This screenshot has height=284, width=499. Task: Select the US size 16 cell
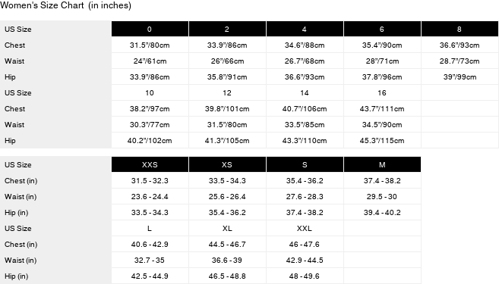382,92
